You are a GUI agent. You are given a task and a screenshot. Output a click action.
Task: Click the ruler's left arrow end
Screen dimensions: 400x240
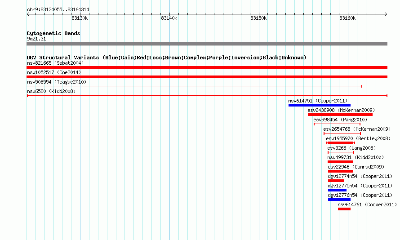click(28, 14)
